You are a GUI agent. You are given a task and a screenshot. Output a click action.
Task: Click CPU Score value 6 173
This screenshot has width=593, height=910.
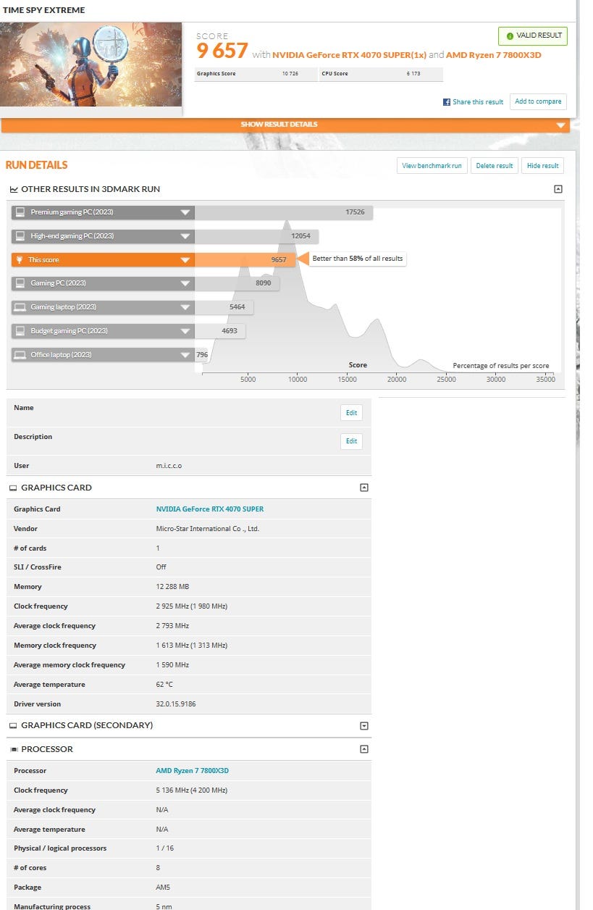[x=413, y=74]
